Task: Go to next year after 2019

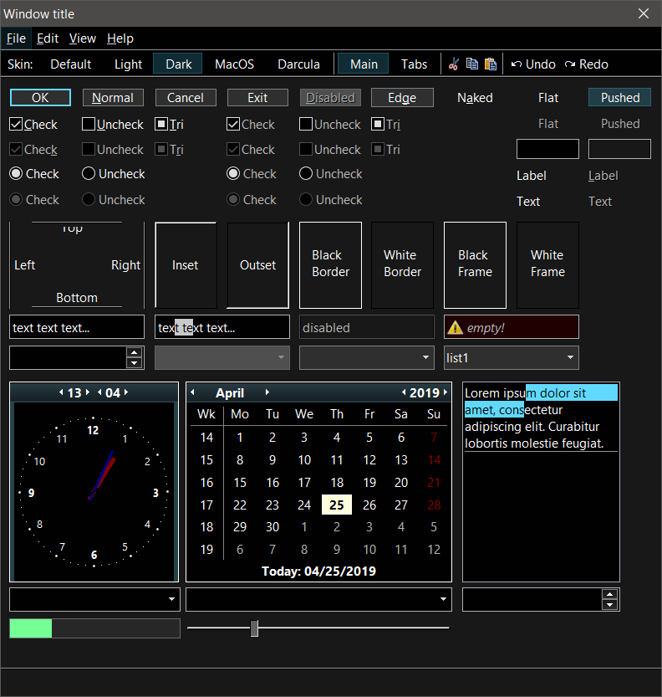Action: click(x=445, y=392)
